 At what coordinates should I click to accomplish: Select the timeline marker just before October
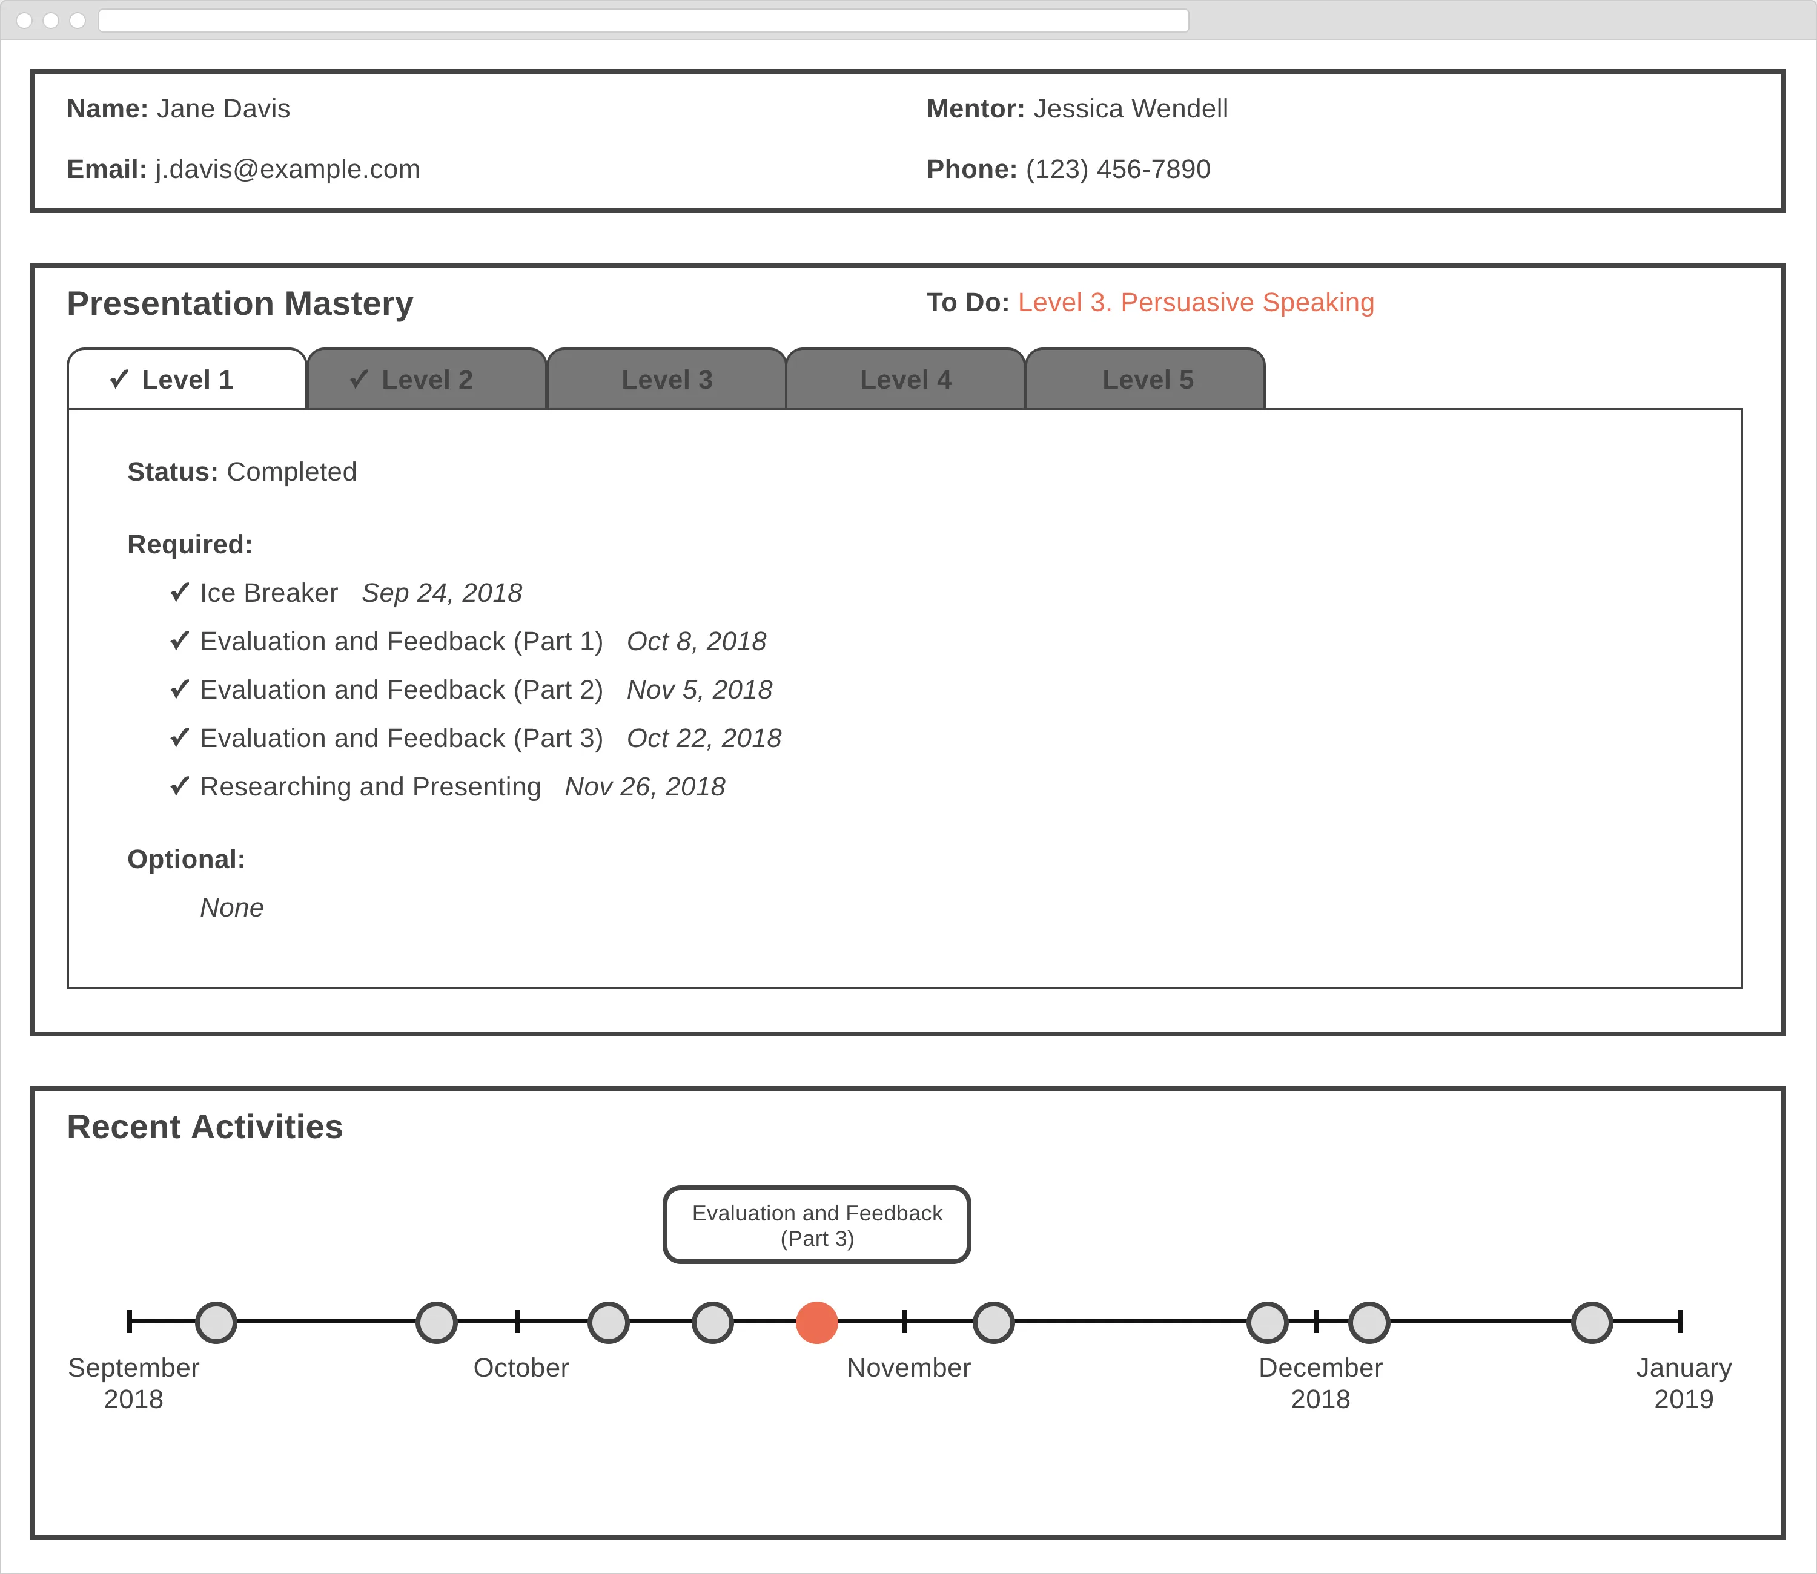437,1322
